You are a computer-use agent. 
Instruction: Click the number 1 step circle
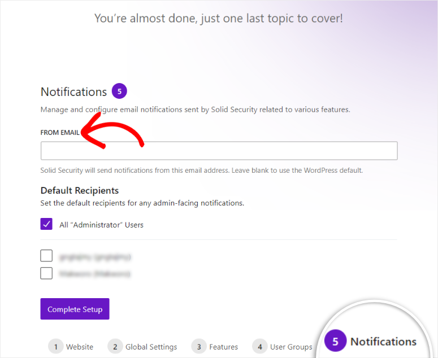(56, 347)
